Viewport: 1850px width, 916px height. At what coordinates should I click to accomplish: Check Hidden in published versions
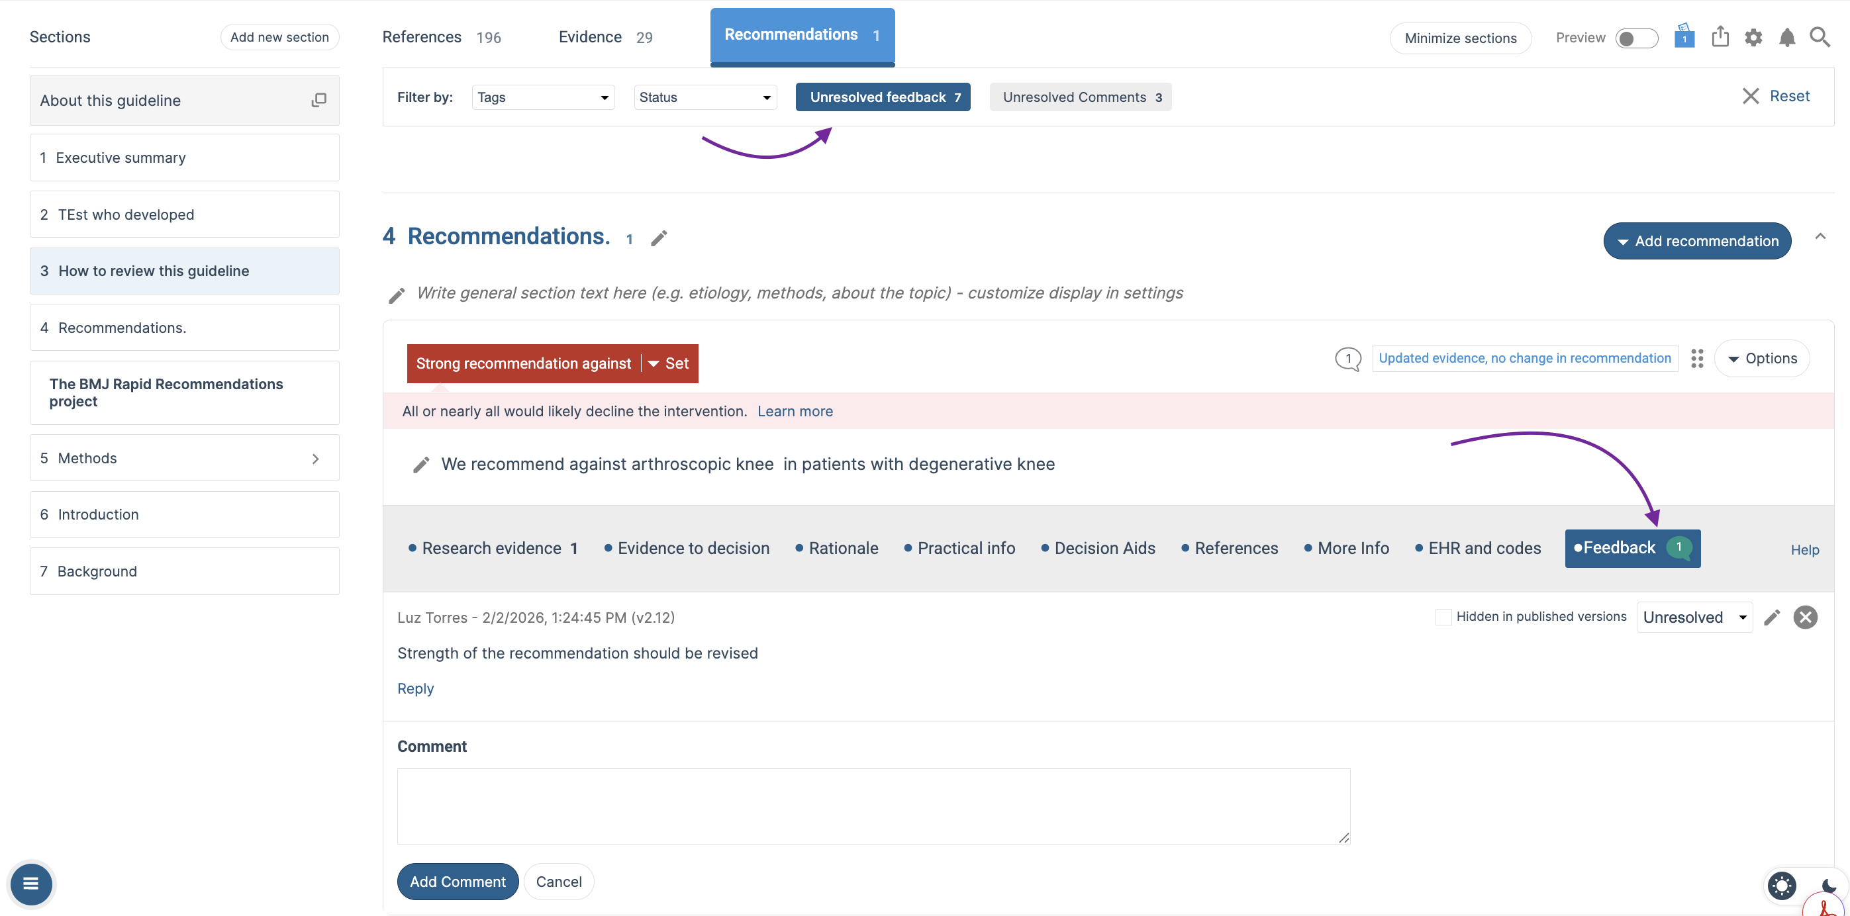click(1443, 617)
